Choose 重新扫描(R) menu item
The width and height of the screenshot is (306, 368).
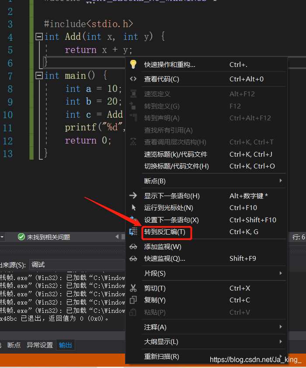click(206, 356)
